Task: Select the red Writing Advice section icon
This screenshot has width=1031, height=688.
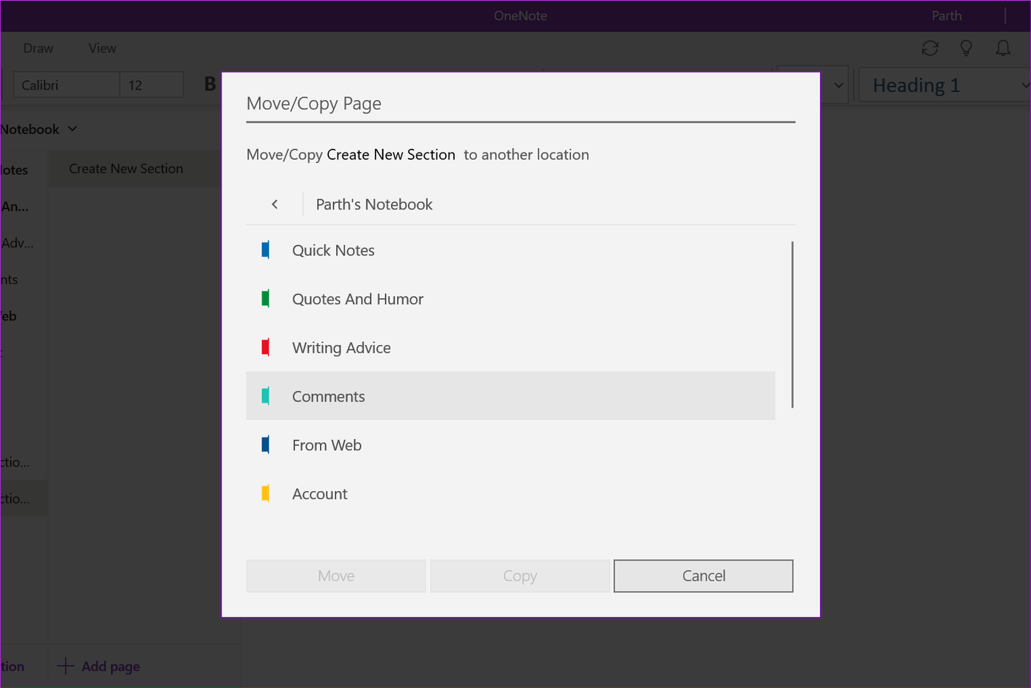Action: click(265, 347)
